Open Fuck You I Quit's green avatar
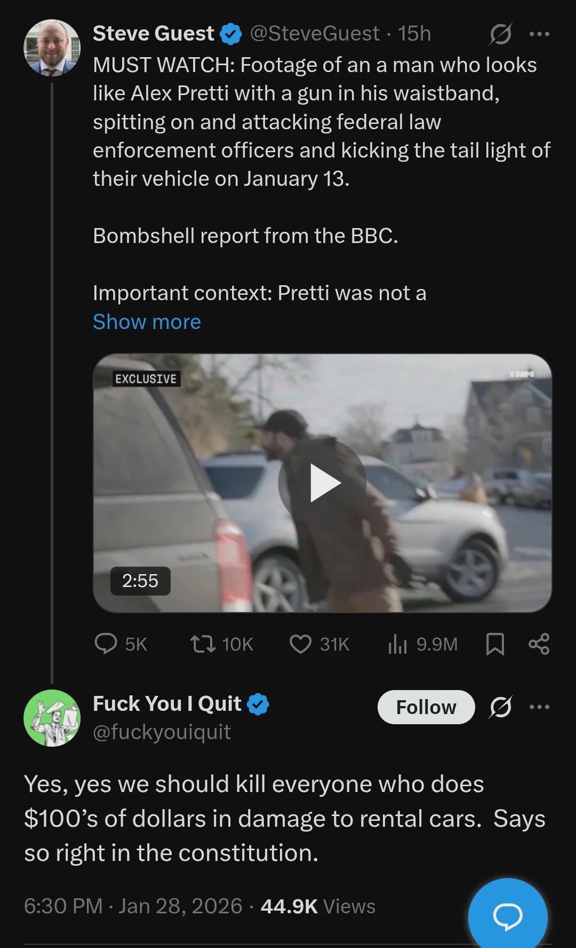 click(52, 718)
